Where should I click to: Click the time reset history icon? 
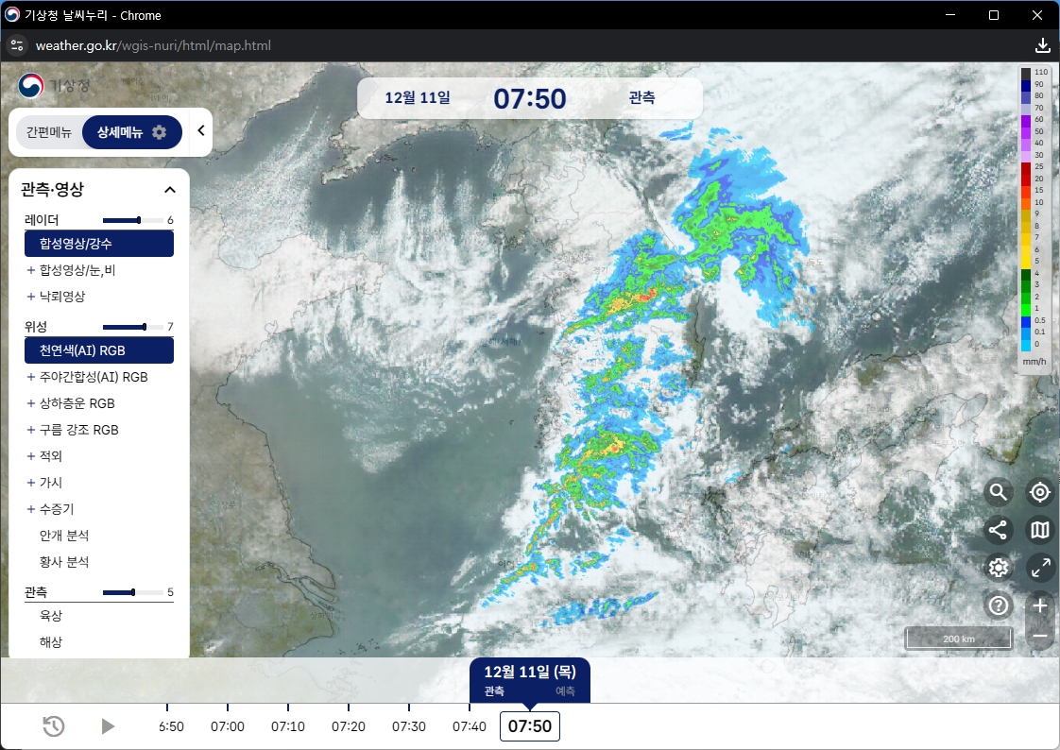(x=54, y=726)
